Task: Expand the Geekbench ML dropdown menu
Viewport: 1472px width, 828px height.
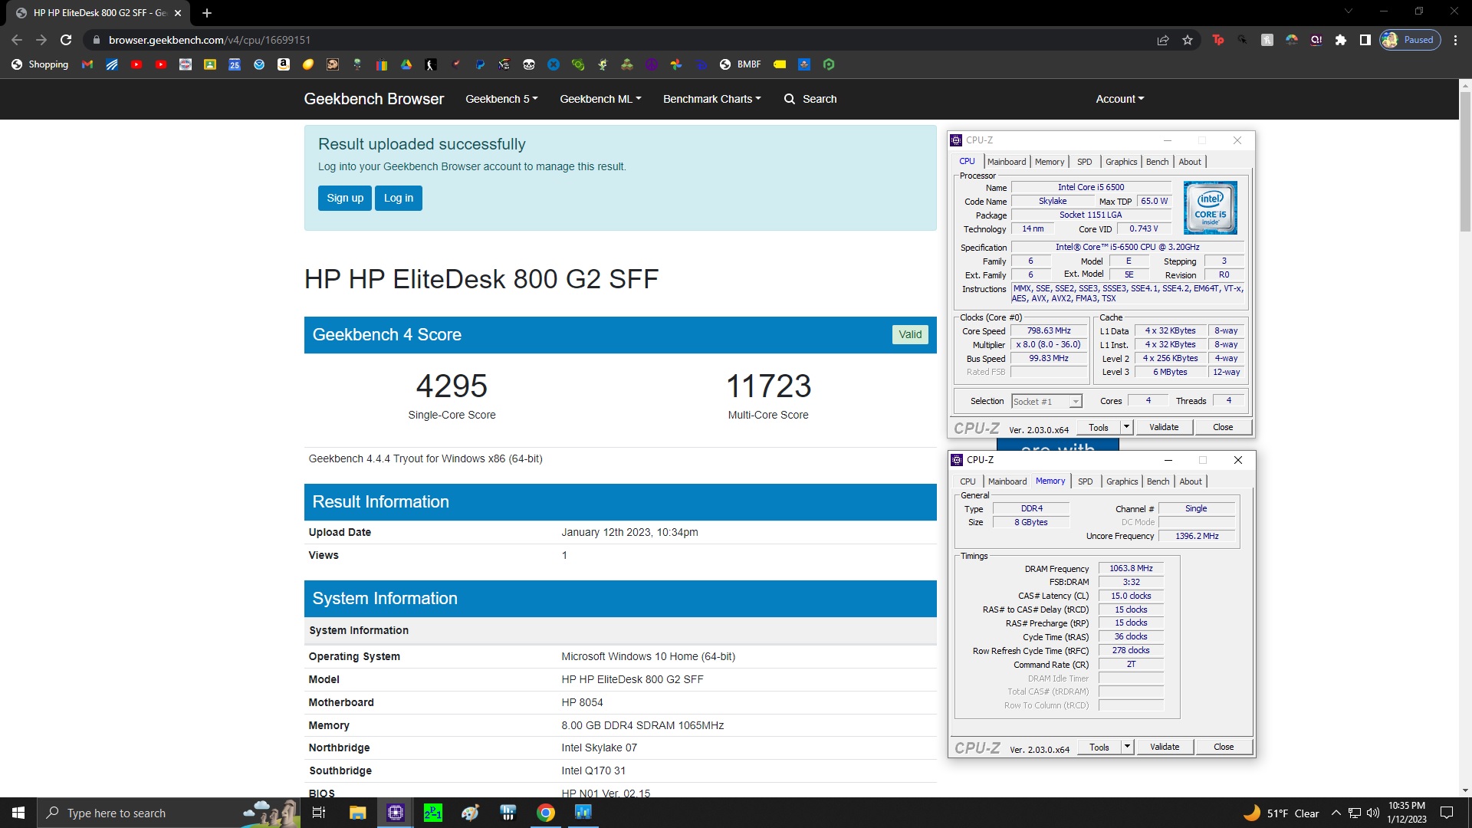Action: (x=600, y=99)
